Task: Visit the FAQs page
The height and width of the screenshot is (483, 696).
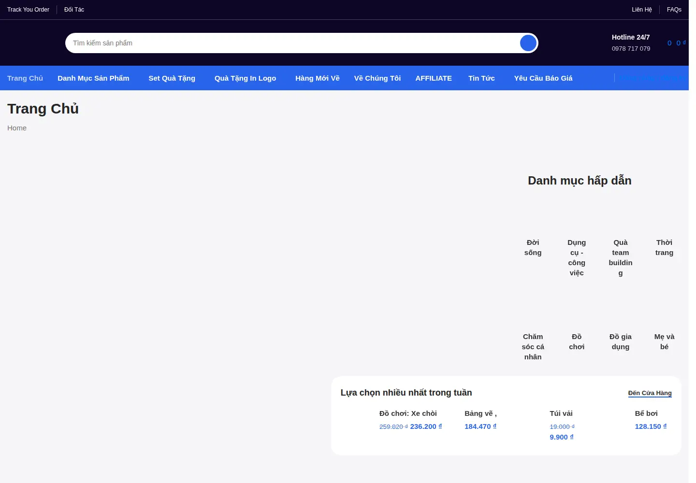Action: click(x=674, y=10)
